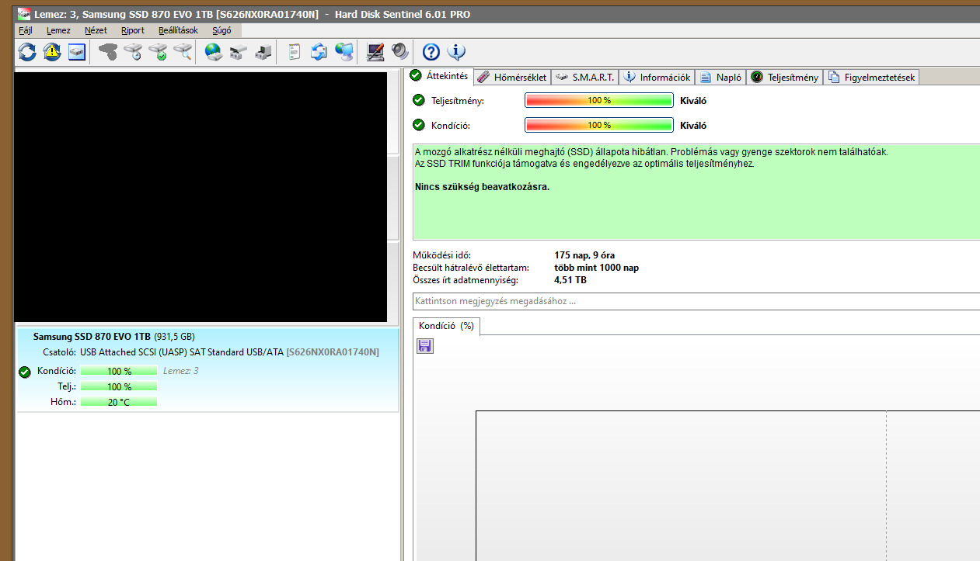980x561 pixels.
Task: Click the document report toolbar icon
Action: pos(295,52)
